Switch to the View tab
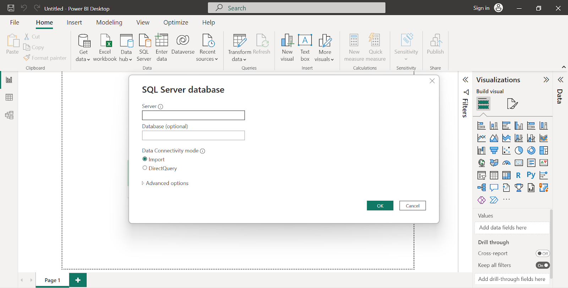 tap(143, 22)
